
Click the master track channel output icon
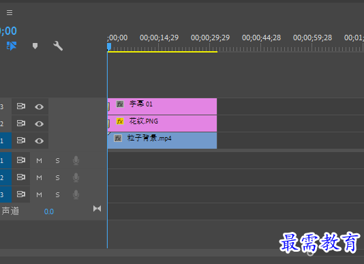click(97, 209)
